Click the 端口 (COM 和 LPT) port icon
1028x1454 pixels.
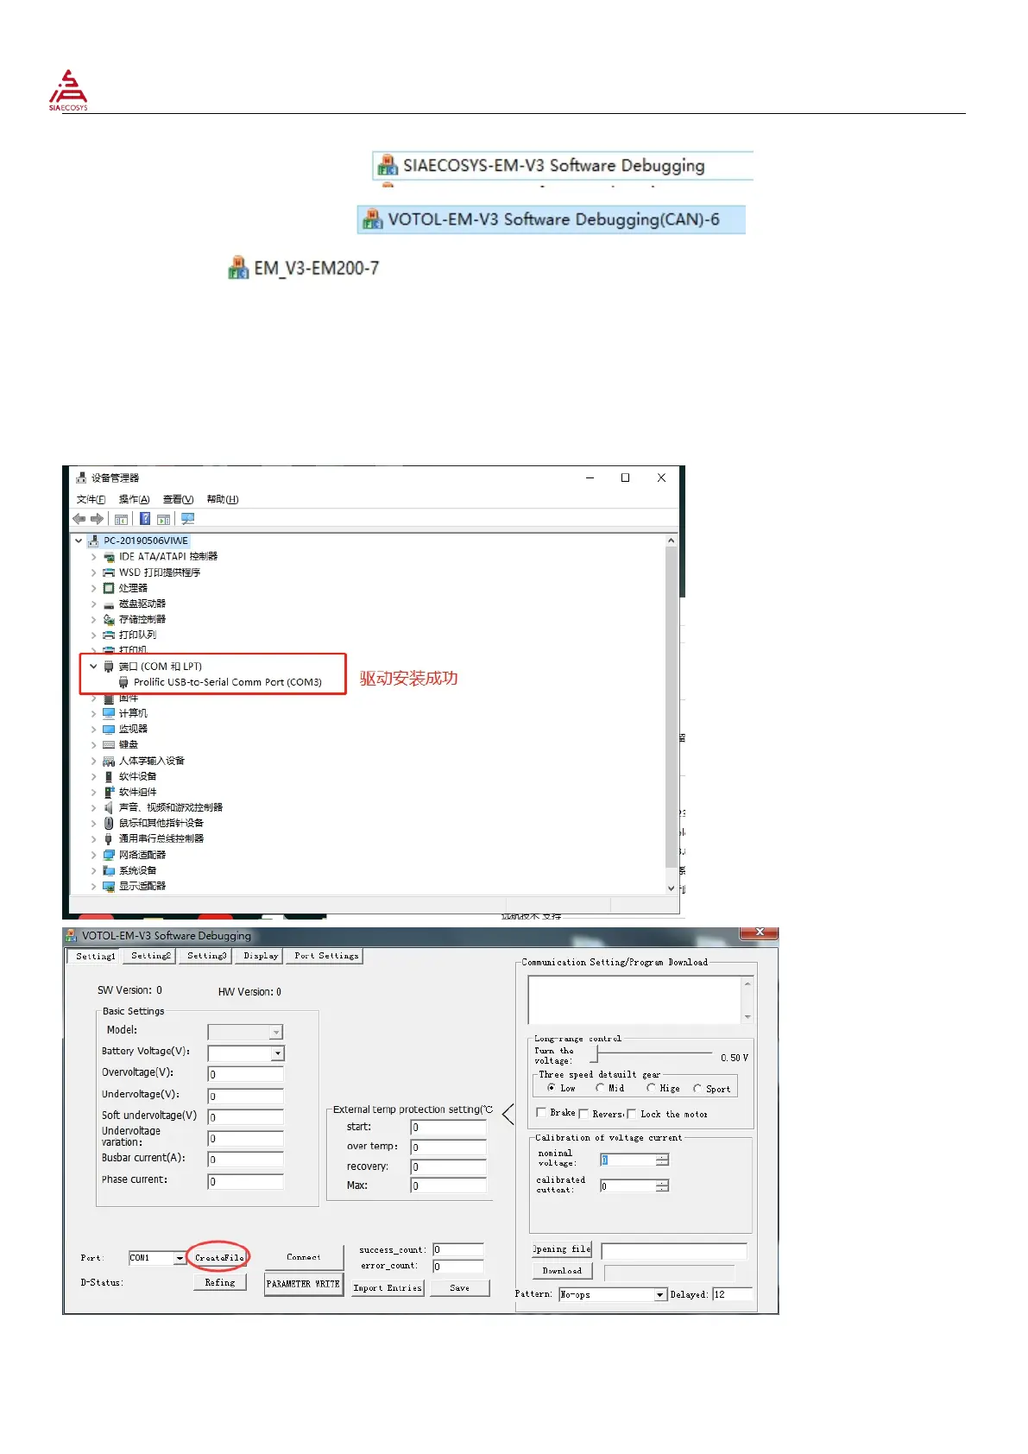109,667
